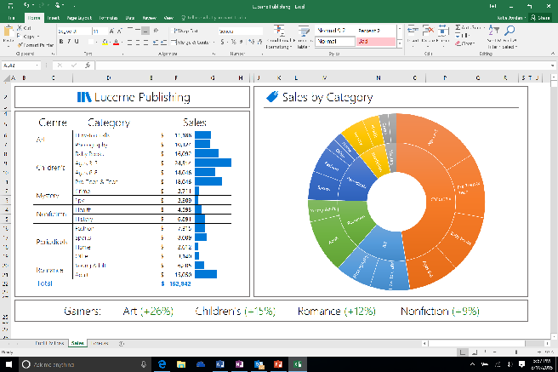Open Find & Select magnifier icon
The image size is (558, 372).
pos(510,31)
